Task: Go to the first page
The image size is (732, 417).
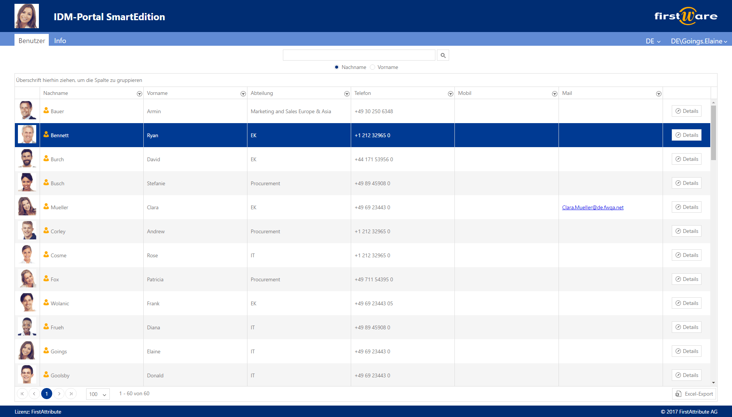Action: [22, 394]
